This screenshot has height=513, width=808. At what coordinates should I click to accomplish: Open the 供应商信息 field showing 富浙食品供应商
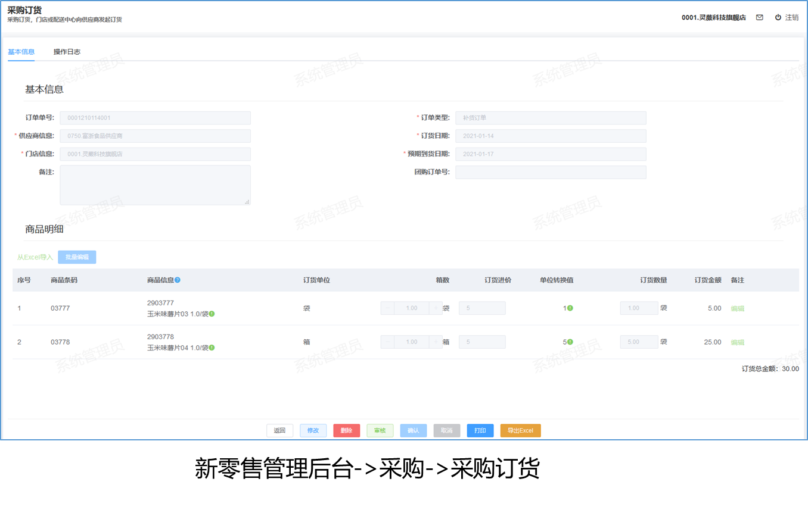pyautogui.click(x=156, y=136)
